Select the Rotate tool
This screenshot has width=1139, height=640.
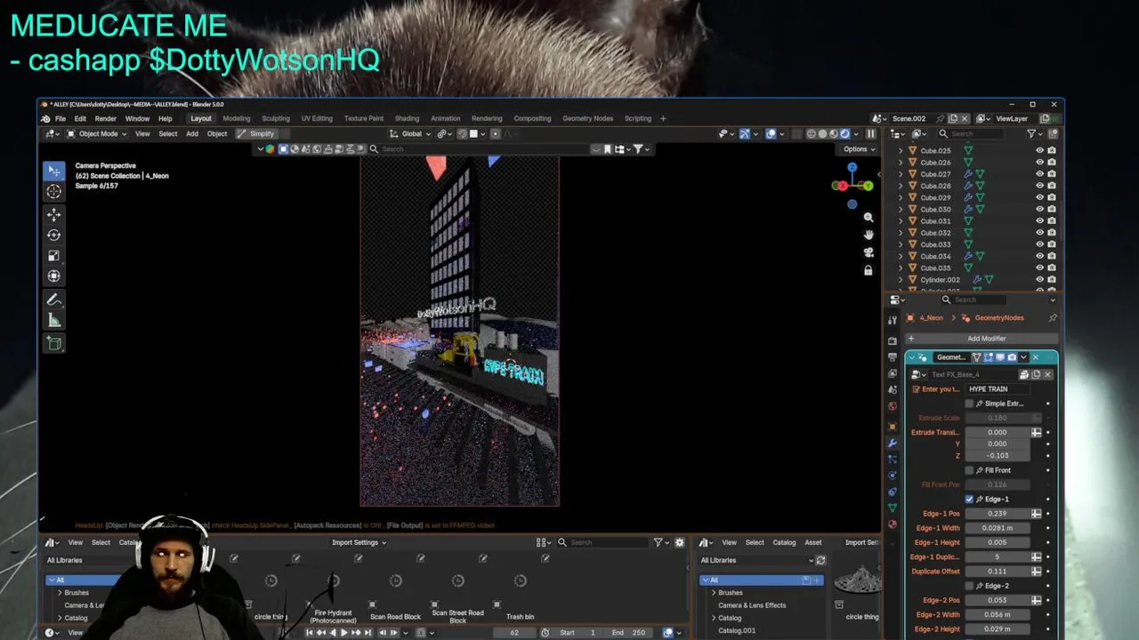coord(54,235)
